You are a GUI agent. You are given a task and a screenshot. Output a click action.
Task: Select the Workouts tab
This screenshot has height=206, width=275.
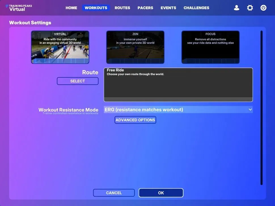click(x=96, y=8)
